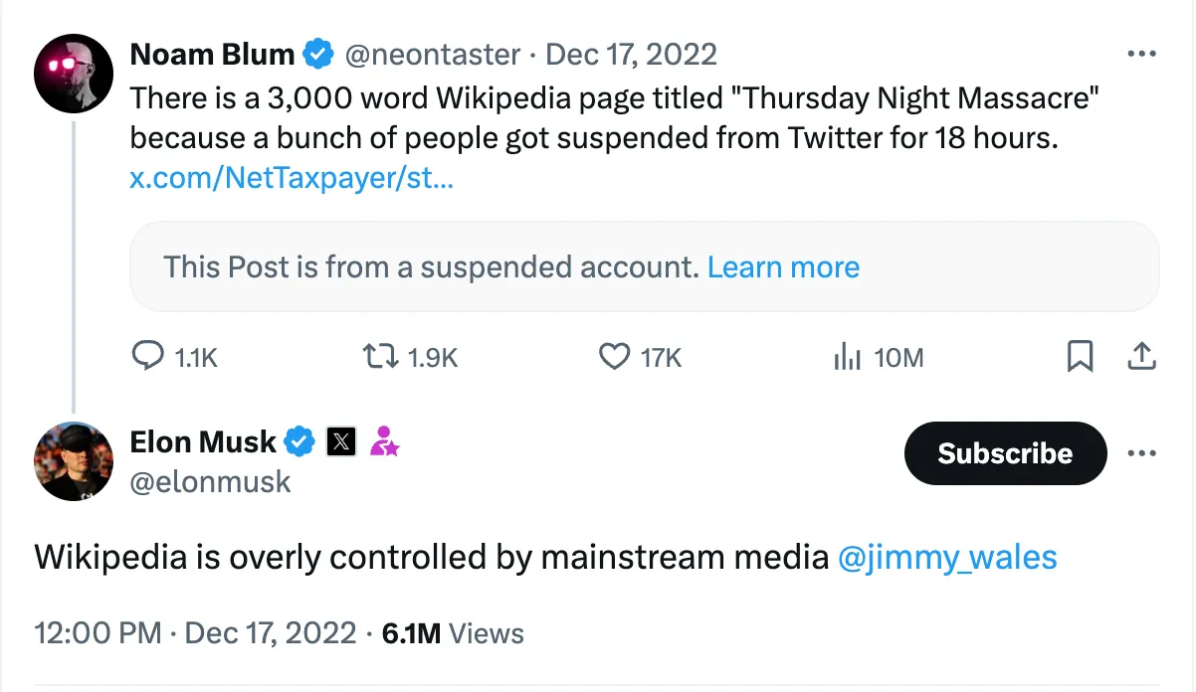Retweet Noam Blum's post
The image size is (1196, 692).
[x=382, y=356]
